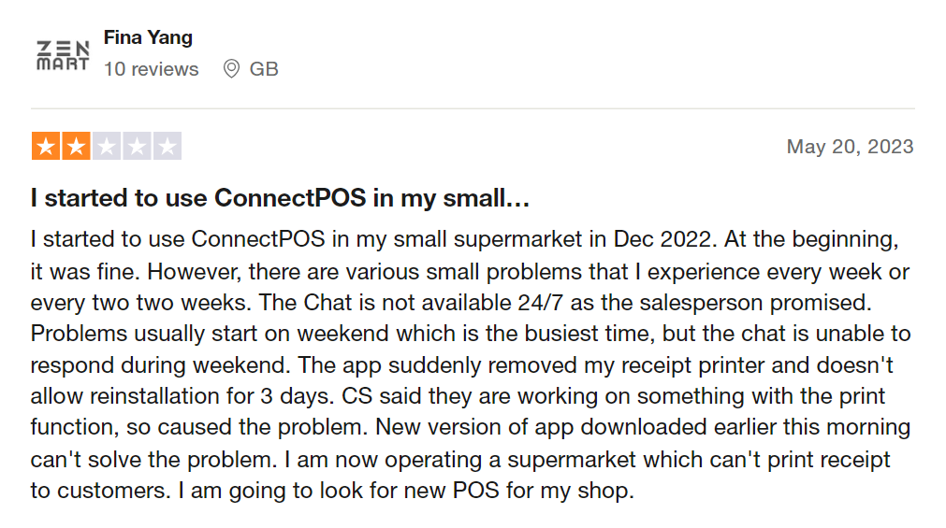
Task: Open the bold review title
Action: pyautogui.click(x=281, y=198)
